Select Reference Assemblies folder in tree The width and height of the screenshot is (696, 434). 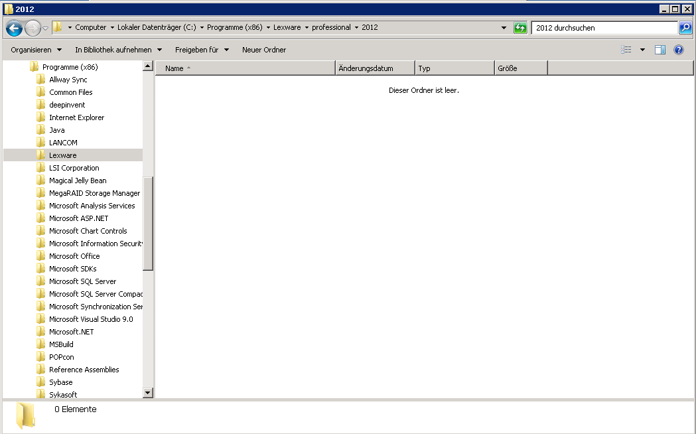84,370
